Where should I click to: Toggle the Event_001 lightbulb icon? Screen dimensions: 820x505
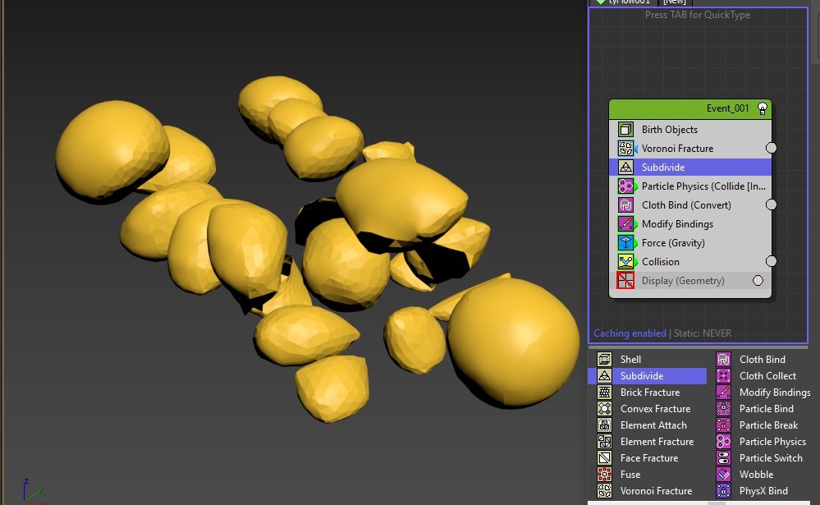click(762, 108)
